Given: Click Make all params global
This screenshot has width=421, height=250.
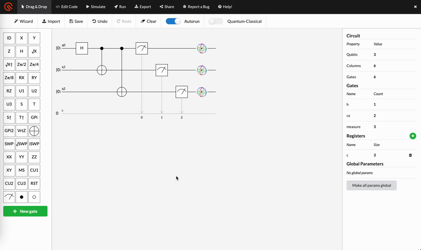Looking at the screenshot, I should point(371,185).
